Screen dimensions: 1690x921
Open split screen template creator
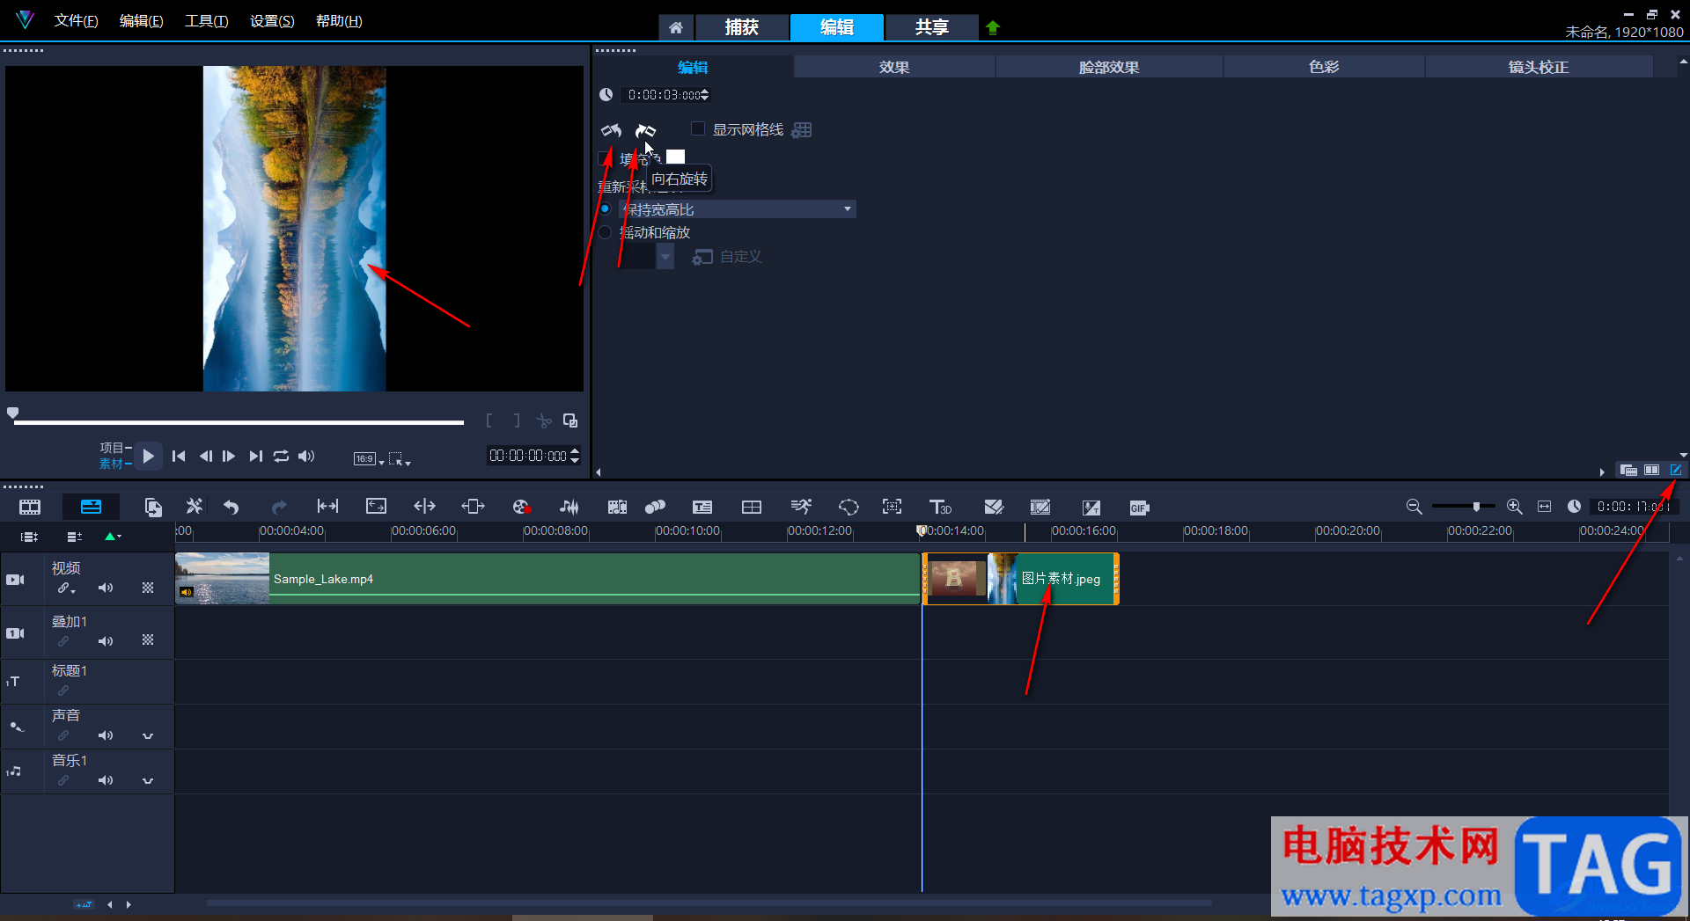point(994,507)
